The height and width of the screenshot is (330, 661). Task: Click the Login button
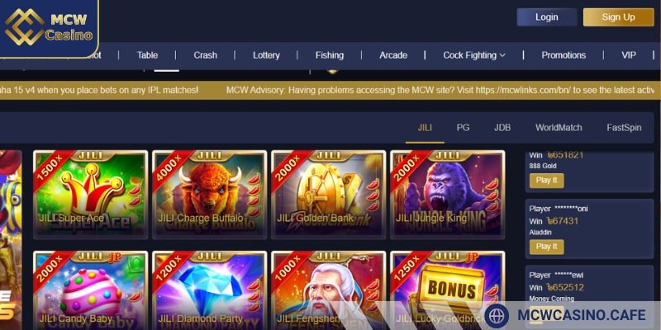coord(547,17)
